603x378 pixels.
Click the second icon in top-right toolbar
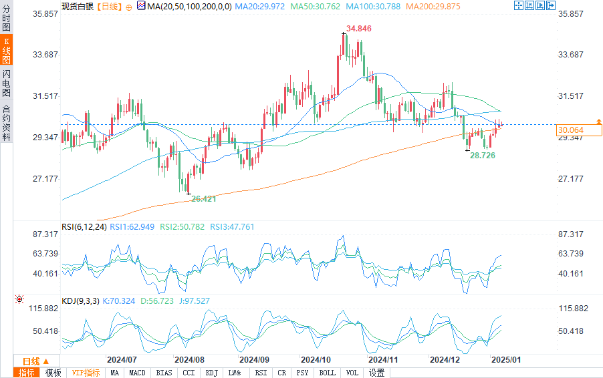tap(529, 5)
